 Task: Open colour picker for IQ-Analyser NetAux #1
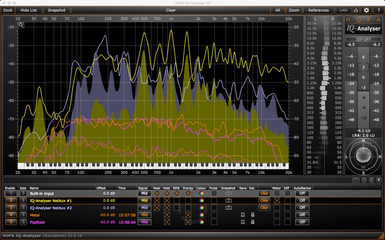pyautogui.click(x=201, y=201)
